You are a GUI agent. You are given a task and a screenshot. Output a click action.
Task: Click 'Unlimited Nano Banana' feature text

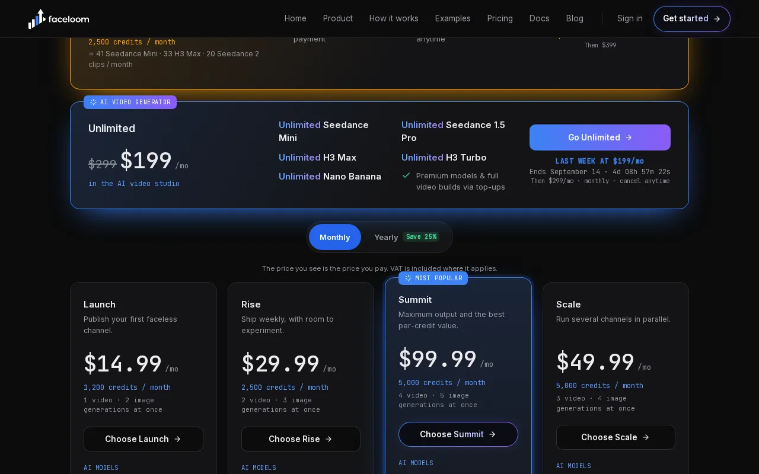330,177
